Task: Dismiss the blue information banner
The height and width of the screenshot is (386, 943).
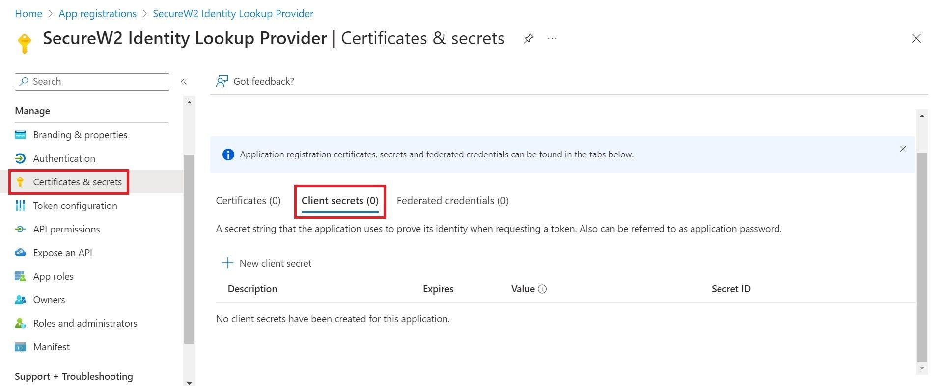Action: tap(903, 149)
